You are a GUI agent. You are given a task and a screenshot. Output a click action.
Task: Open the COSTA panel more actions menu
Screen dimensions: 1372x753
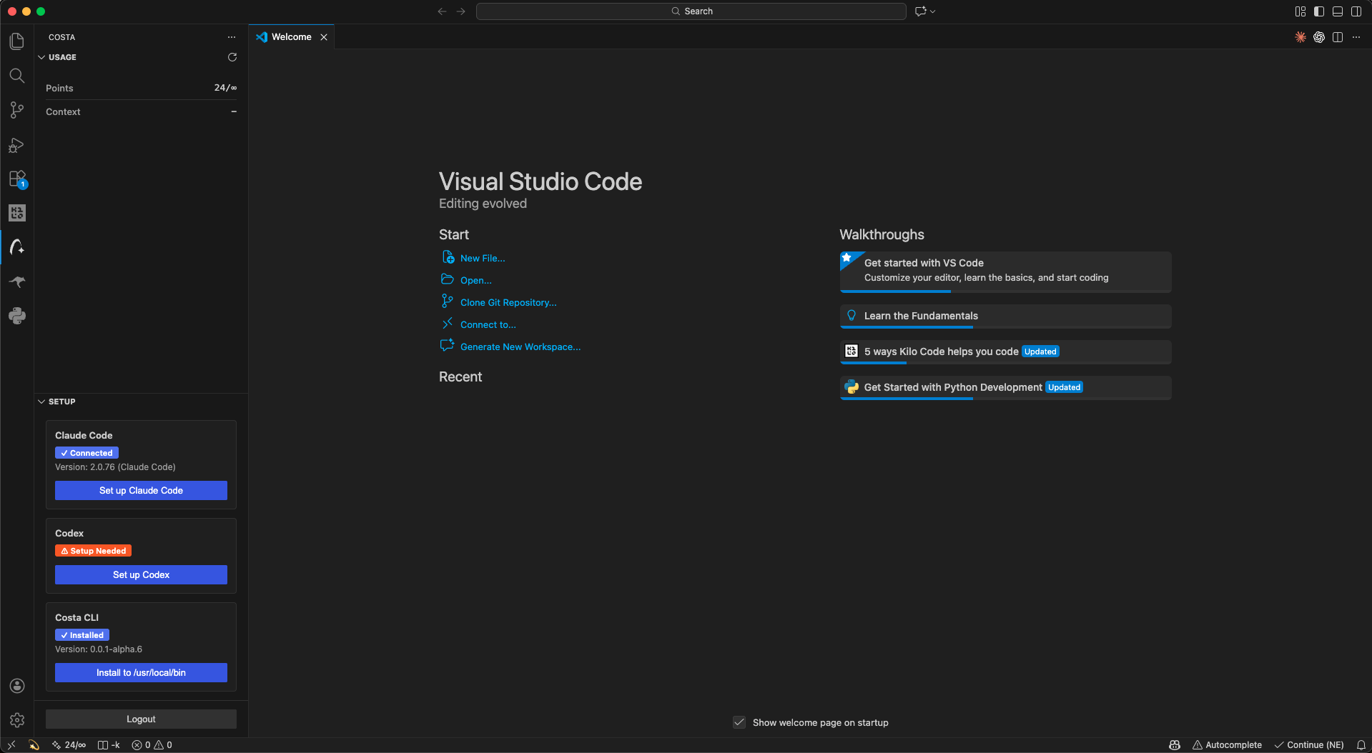(231, 36)
